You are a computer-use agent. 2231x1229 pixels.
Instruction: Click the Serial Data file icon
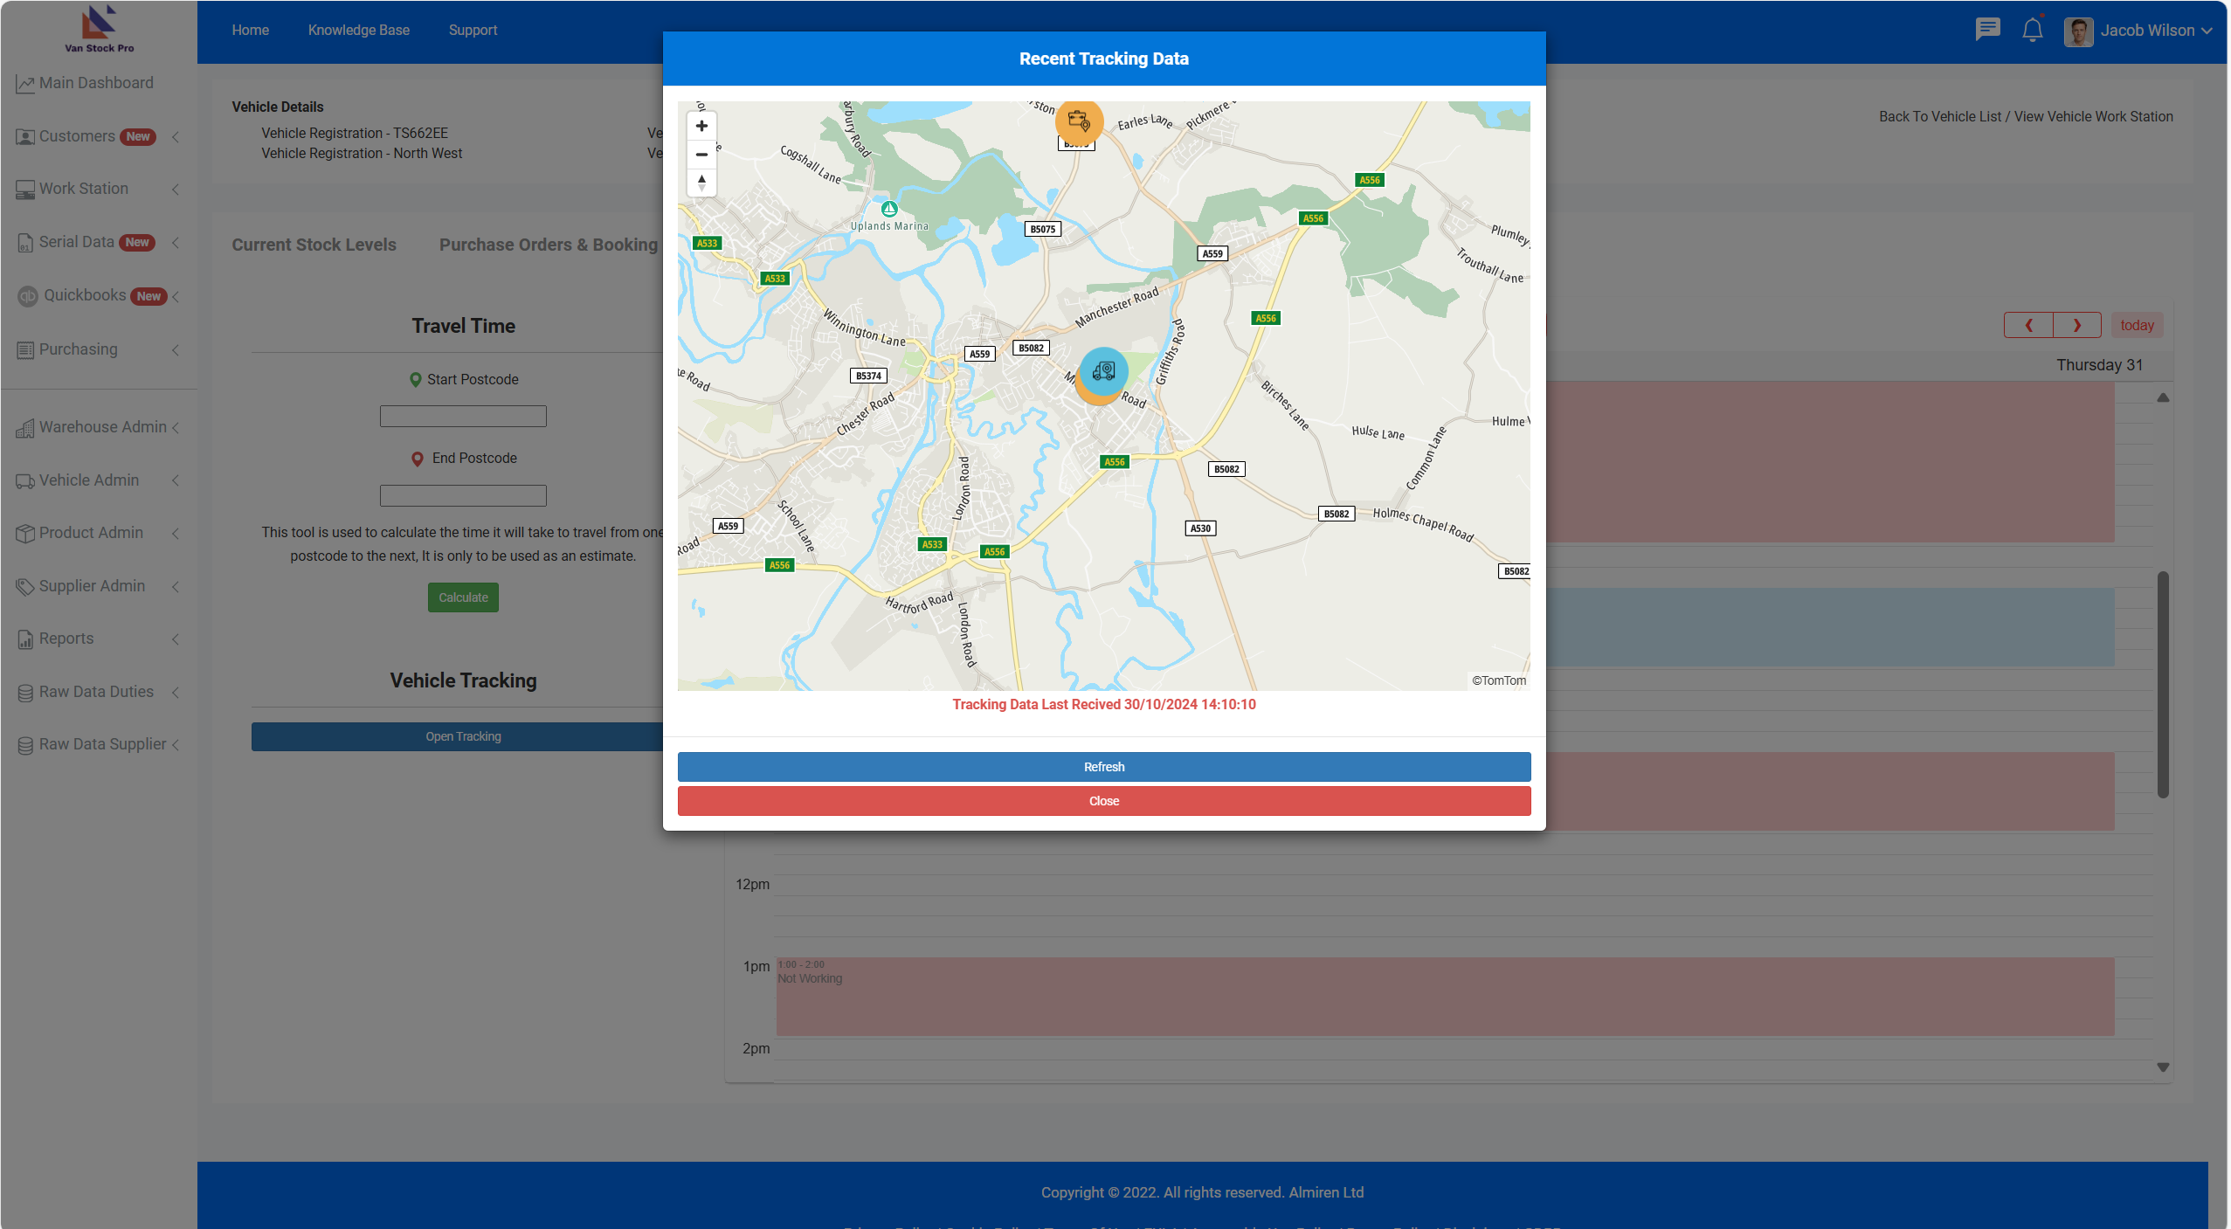coord(25,243)
